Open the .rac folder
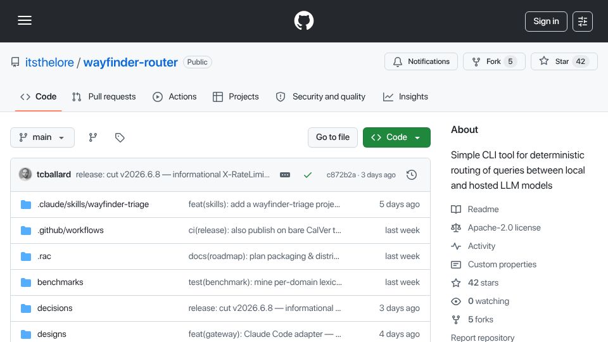608x342 pixels. (x=44, y=256)
